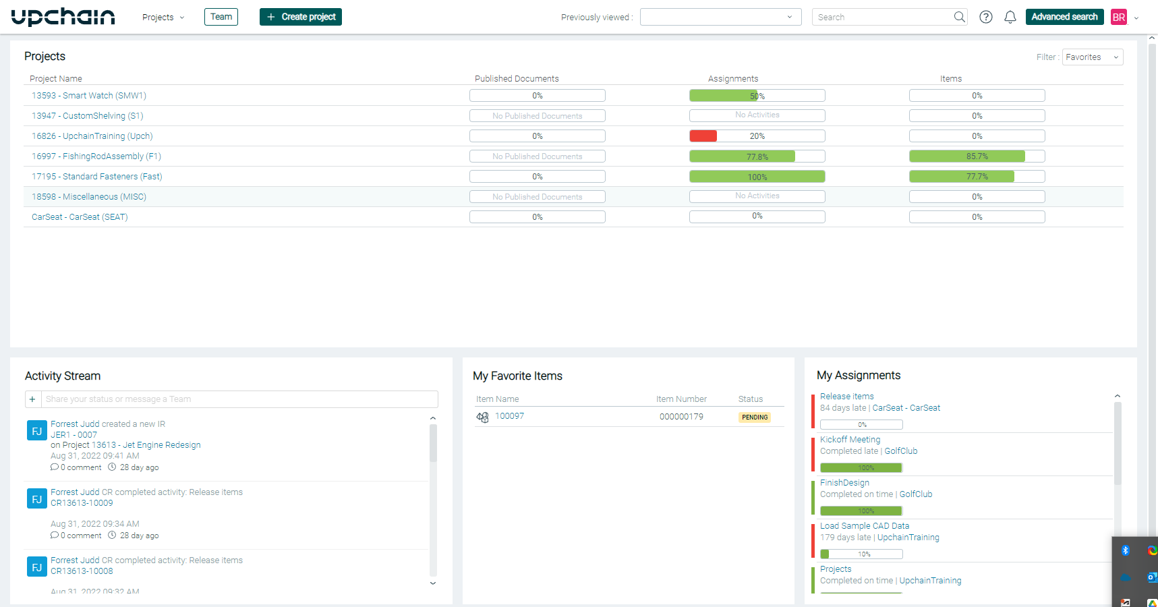
Task: Click UpchainTraining's red 20% assignments bar
Action: pyautogui.click(x=703, y=136)
